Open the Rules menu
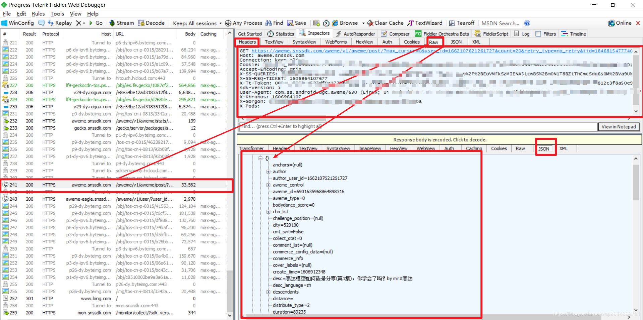The image size is (643, 320). click(38, 14)
